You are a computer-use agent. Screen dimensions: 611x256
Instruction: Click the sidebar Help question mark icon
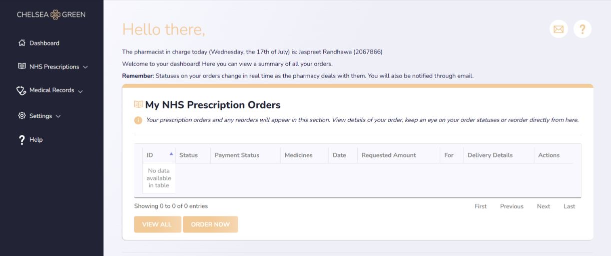(22, 140)
